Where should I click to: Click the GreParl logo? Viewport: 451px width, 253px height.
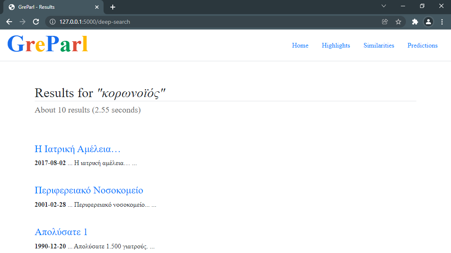click(48, 43)
